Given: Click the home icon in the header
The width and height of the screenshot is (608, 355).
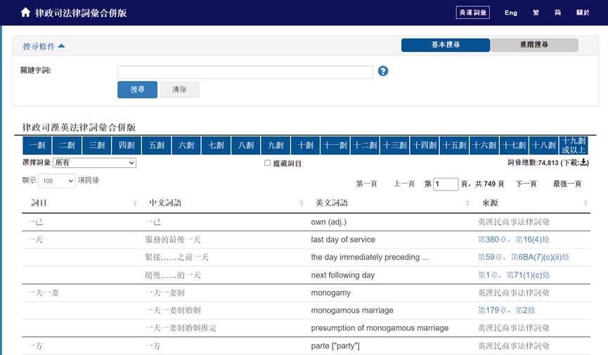Looking at the screenshot, I should click(25, 13).
